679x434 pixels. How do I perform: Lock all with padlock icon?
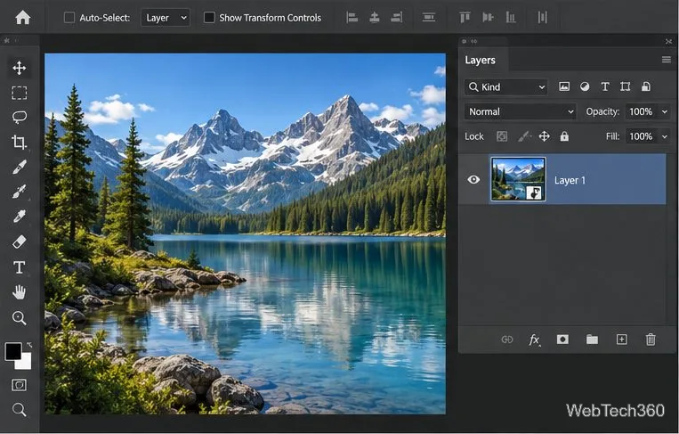564,136
